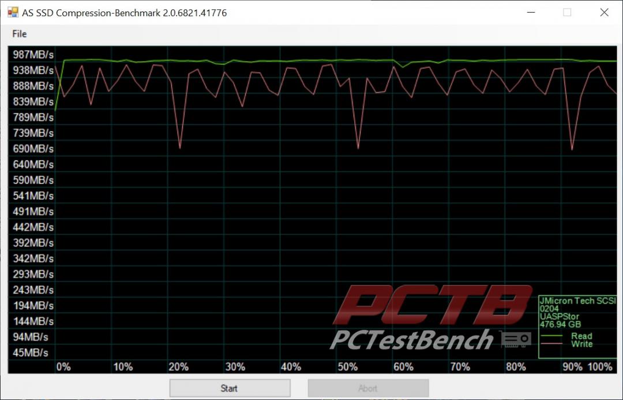Close the AS SSD Compression-Benchmark window
Screen dimensions: 623x400
pyautogui.click(x=604, y=12)
